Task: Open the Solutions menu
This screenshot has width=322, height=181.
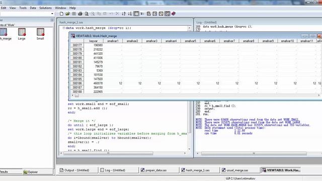Action: pos(45,8)
